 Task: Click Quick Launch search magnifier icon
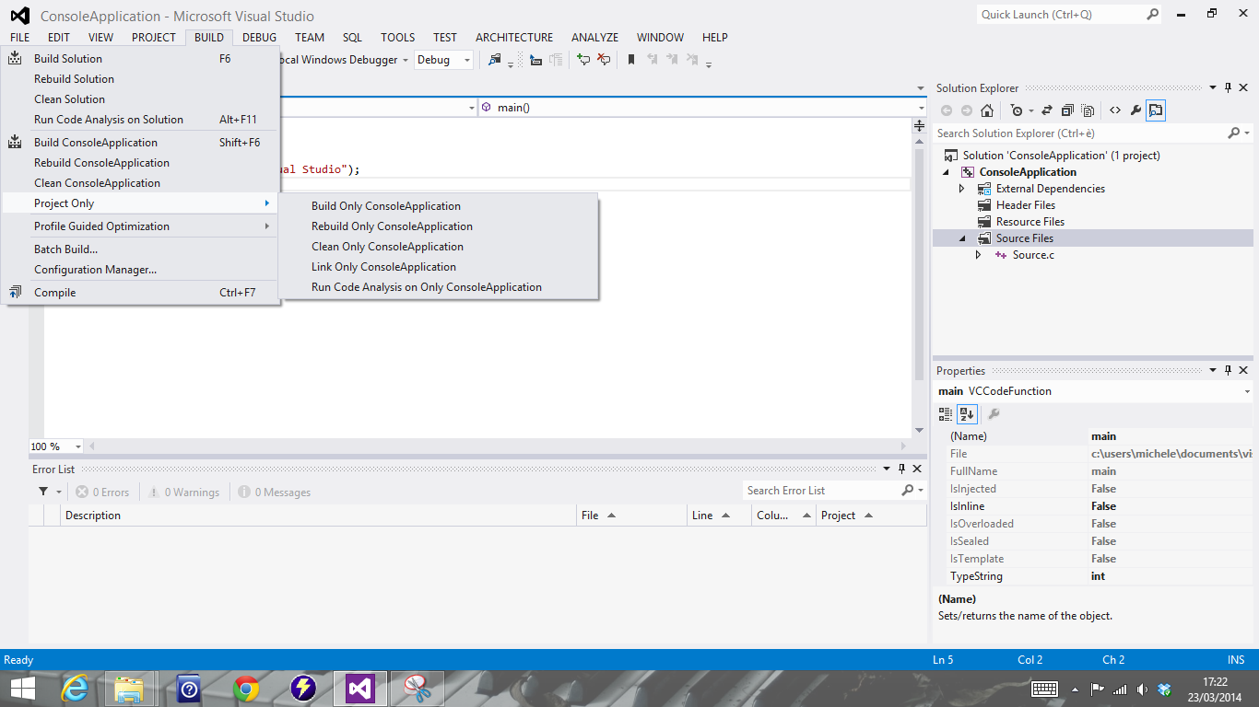tap(1153, 15)
